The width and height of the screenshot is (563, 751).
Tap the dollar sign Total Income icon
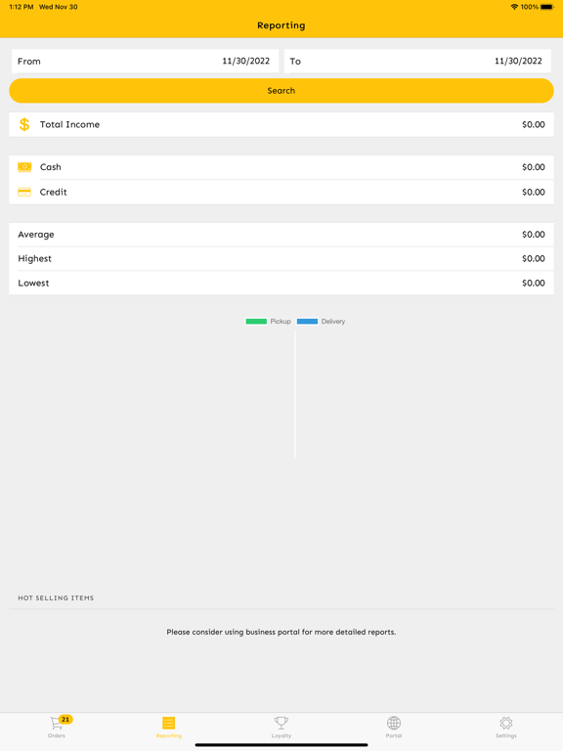23,124
